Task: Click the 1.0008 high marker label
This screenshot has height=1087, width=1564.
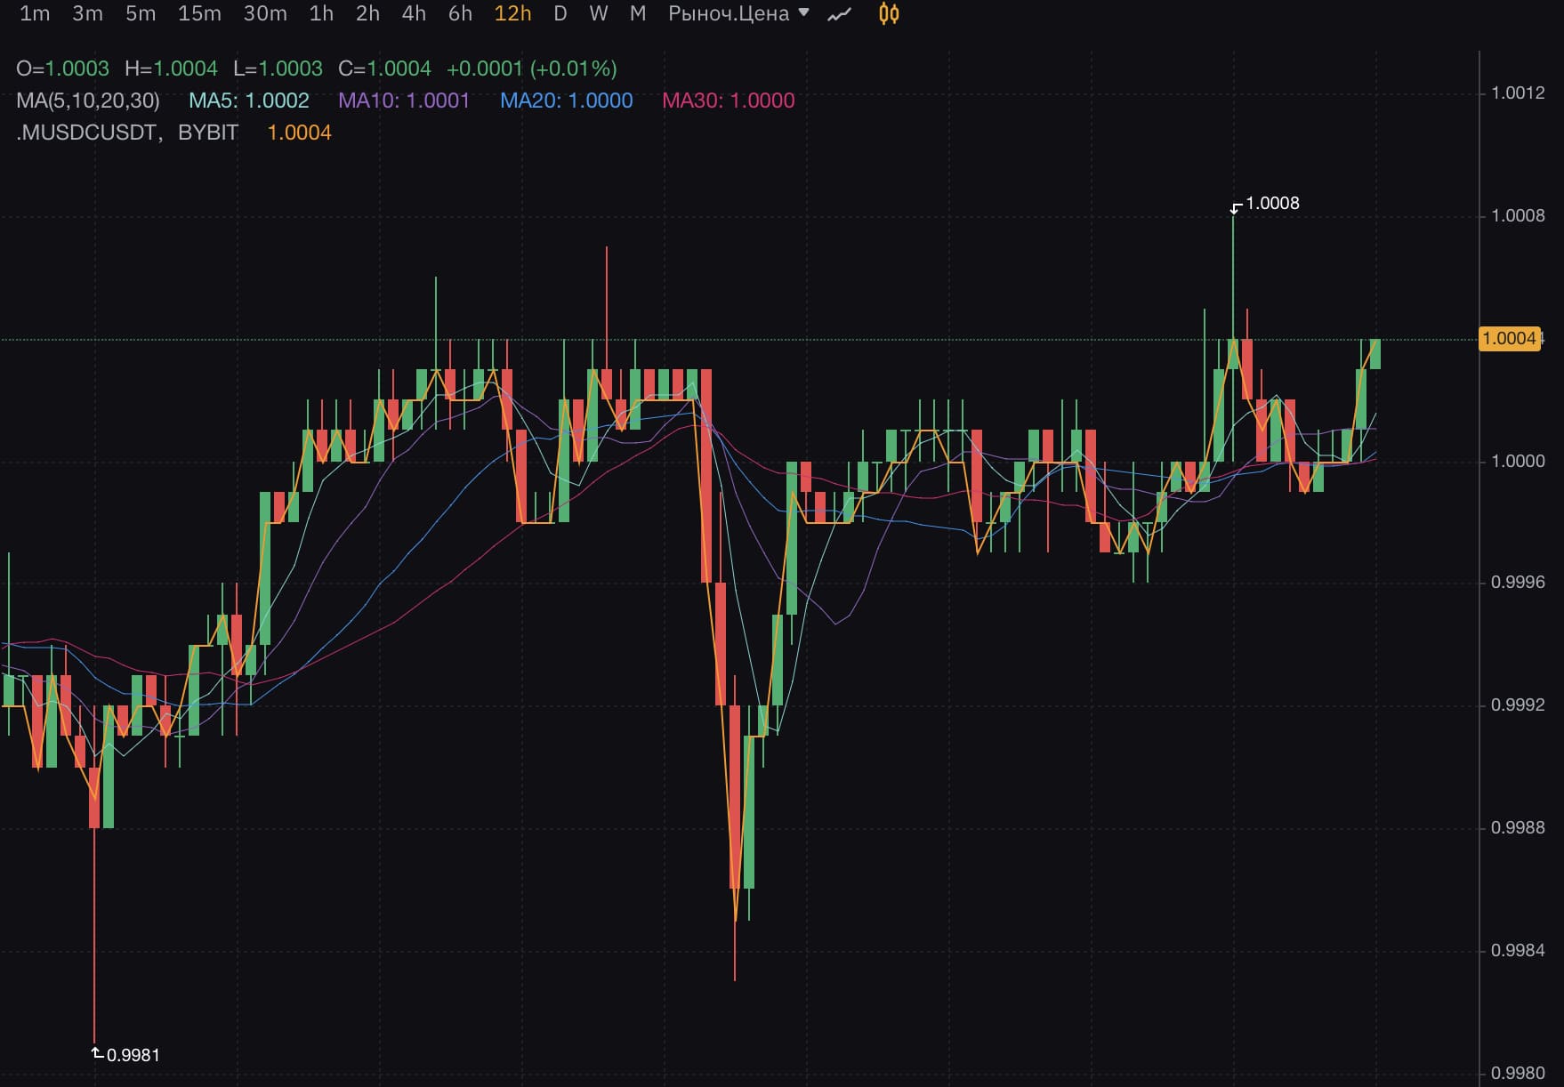Action: click(x=1272, y=203)
